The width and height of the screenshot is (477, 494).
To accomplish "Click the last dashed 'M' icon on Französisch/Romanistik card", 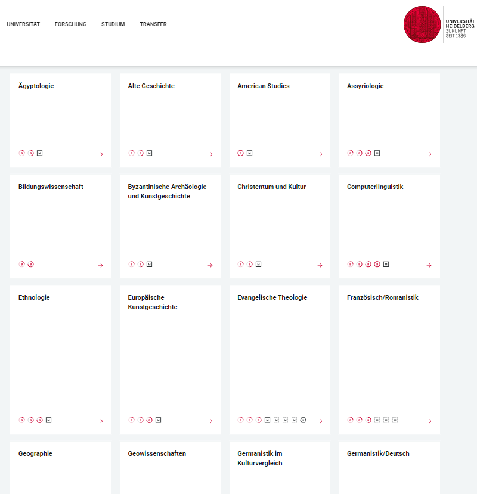I will point(395,420).
